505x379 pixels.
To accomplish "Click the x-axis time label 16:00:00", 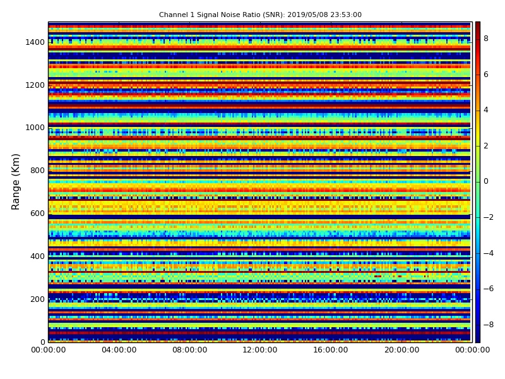I will 331,350.
